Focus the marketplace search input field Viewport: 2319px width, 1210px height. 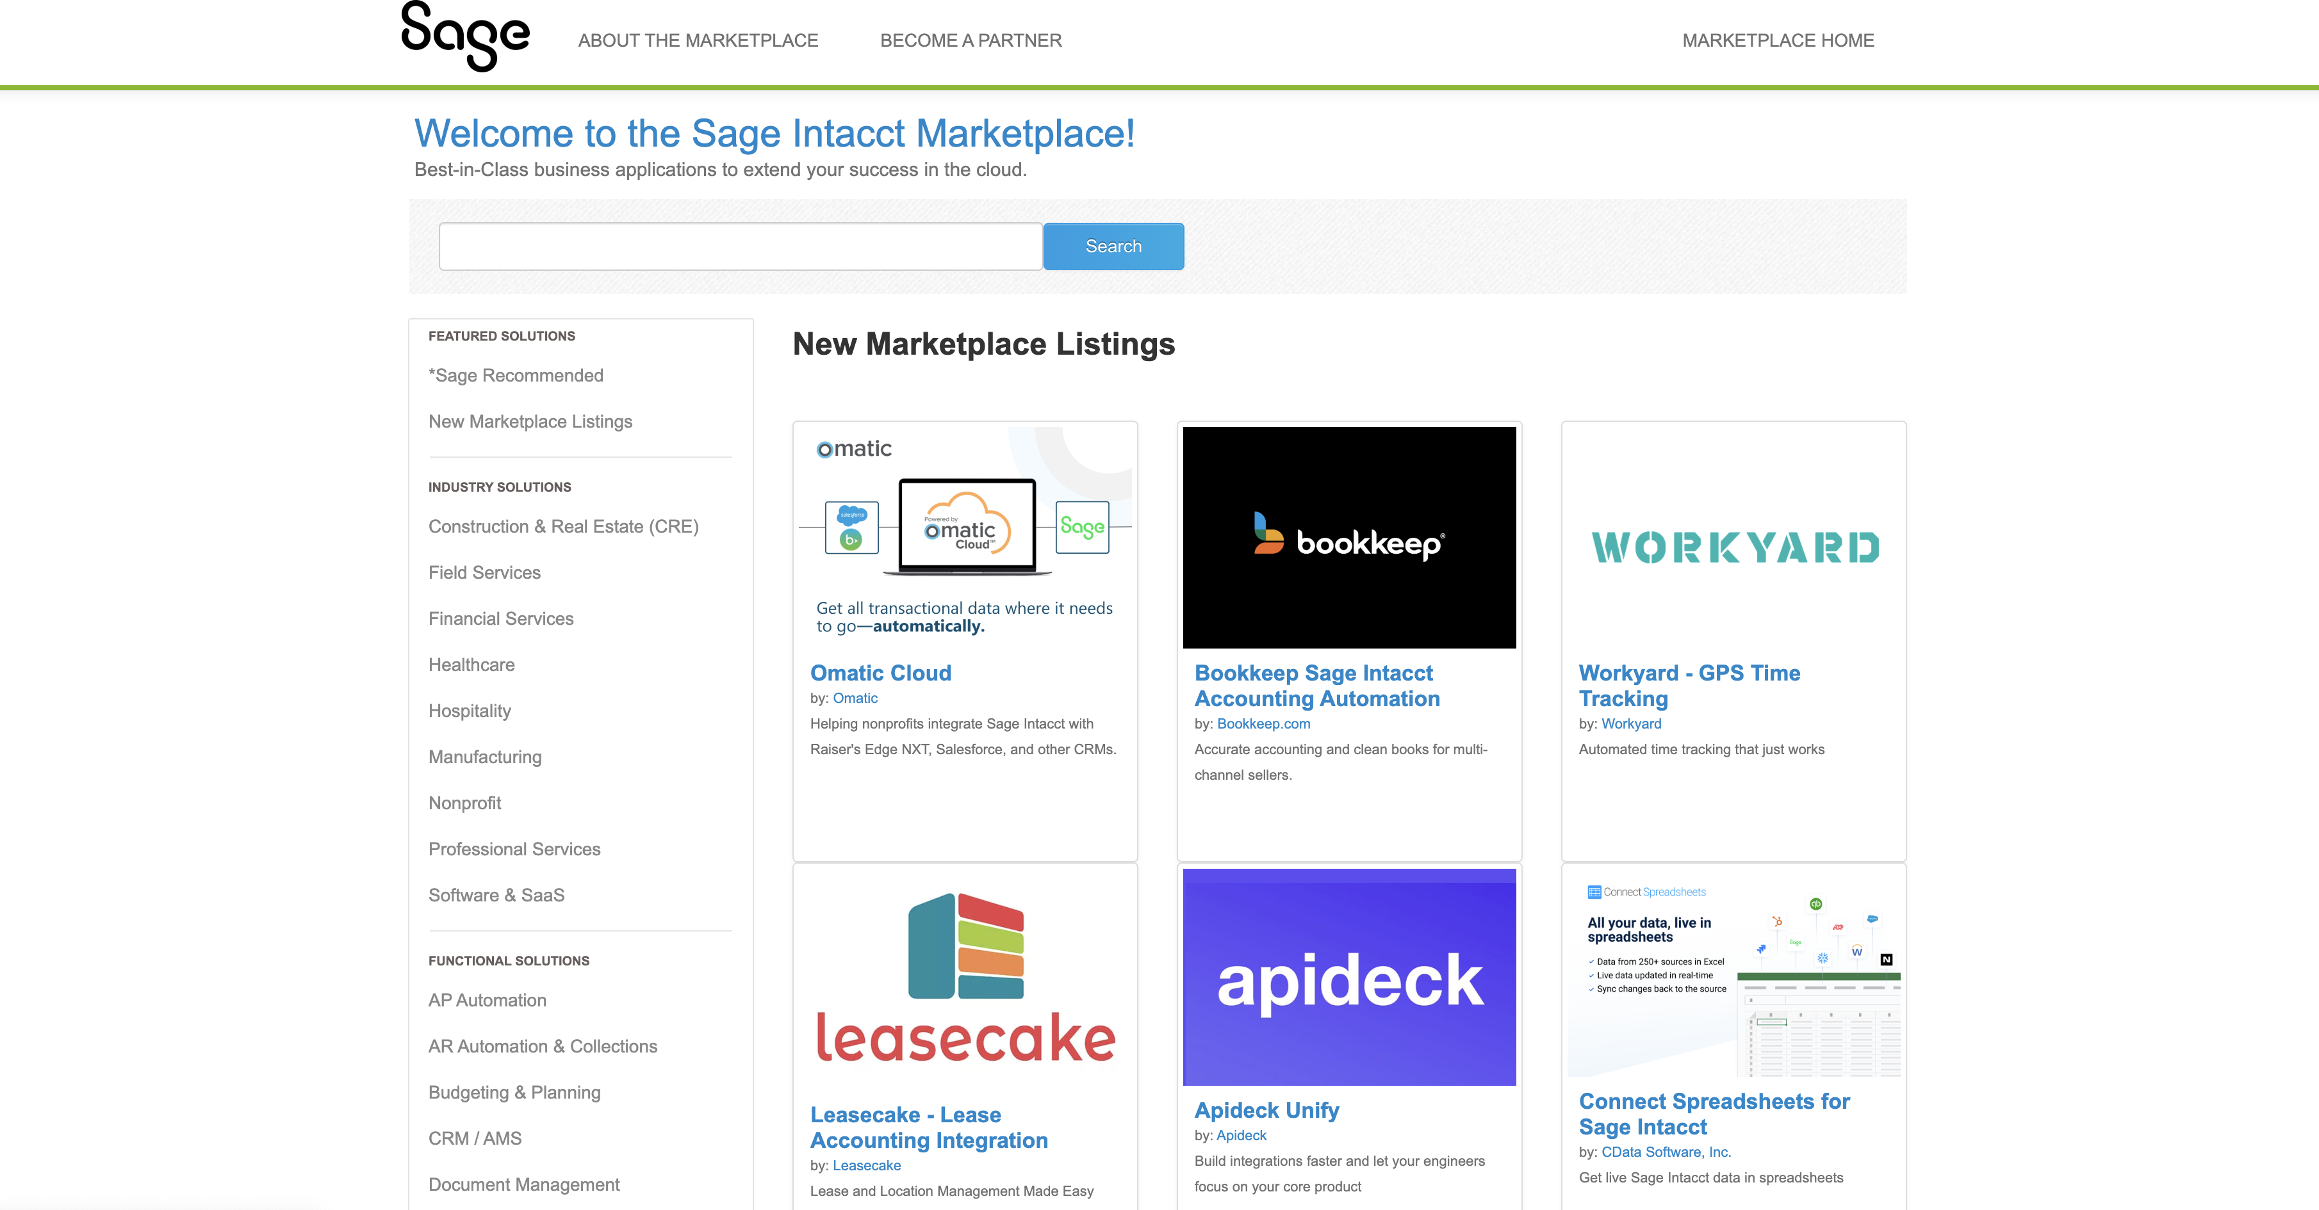pyautogui.click(x=740, y=246)
